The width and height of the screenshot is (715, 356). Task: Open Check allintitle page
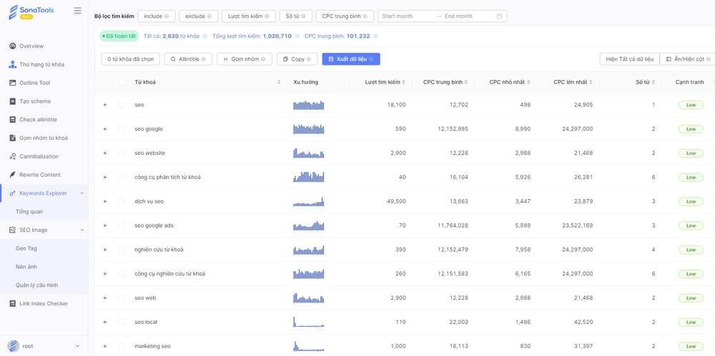[38, 120]
